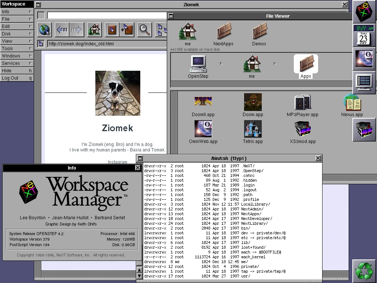Click the dog photo on the Ziomek page
The width and height of the screenshot is (377, 283).
click(117, 93)
